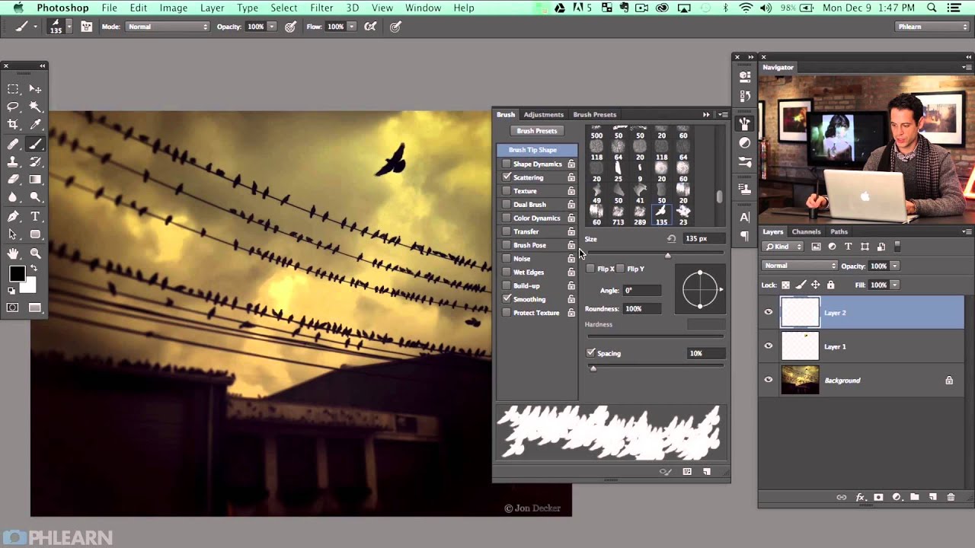Disable Smoothing checkbox
This screenshot has width=975, height=548.
pos(507,299)
